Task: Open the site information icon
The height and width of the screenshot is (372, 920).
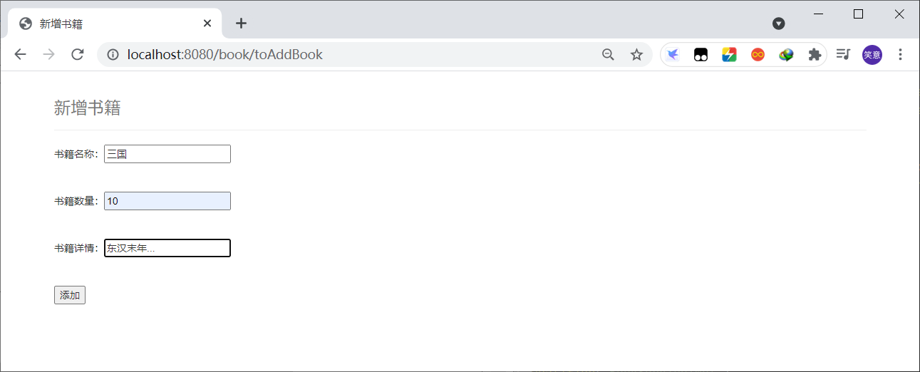Action: click(x=113, y=55)
